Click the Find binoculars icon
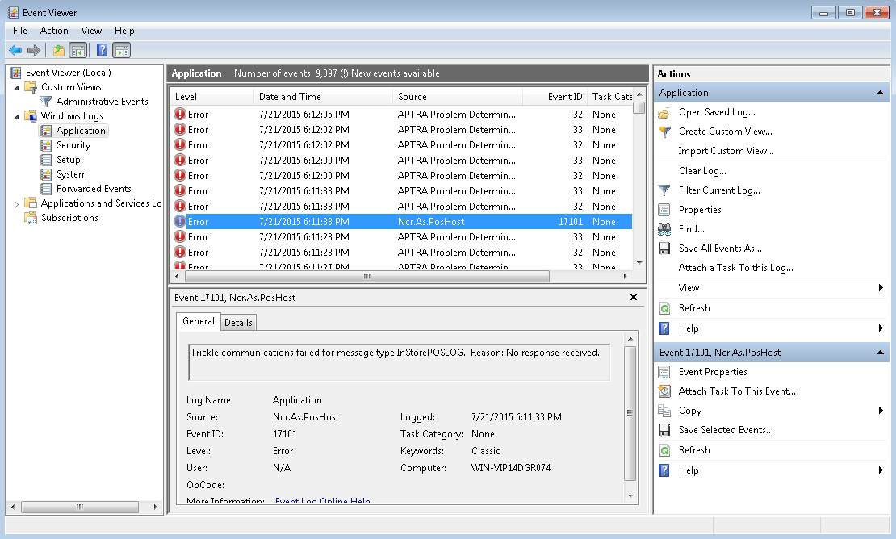This screenshot has width=896, height=539. (664, 229)
